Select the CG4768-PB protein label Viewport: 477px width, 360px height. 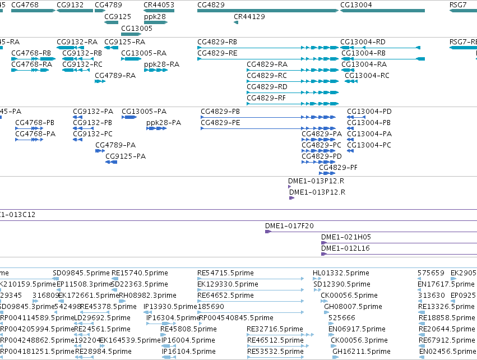(35, 123)
